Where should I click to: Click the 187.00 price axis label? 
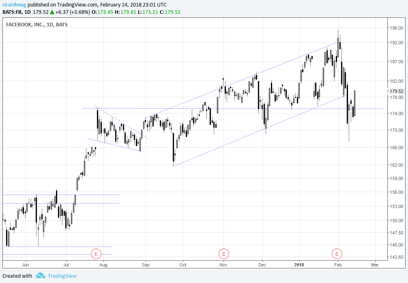397,62
